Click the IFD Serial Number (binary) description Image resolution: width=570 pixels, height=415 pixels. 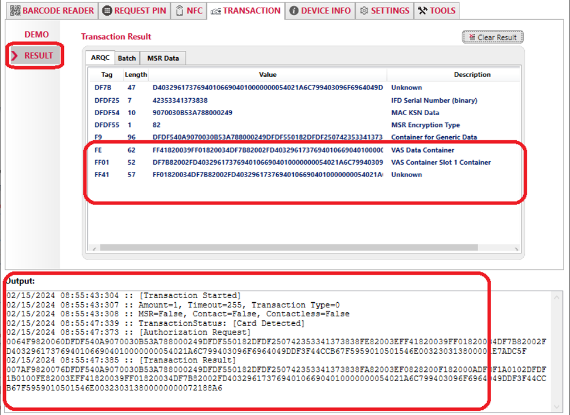pyautogui.click(x=434, y=100)
